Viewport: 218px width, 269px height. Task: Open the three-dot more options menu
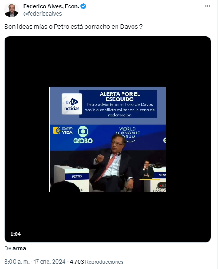pyautogui.click(x=207, y=6)
